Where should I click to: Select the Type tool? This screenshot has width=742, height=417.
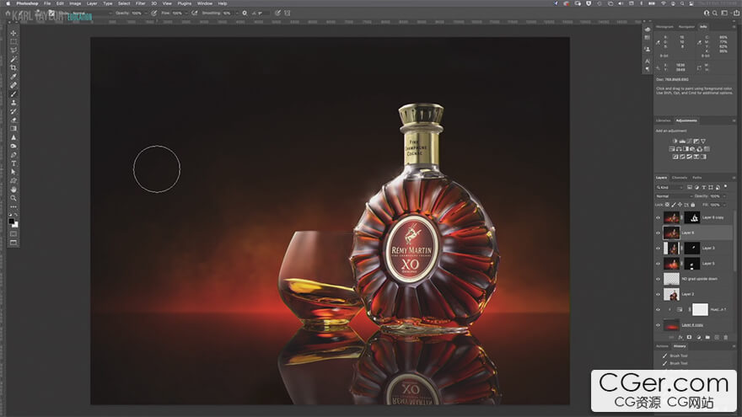tap(13, 163)
